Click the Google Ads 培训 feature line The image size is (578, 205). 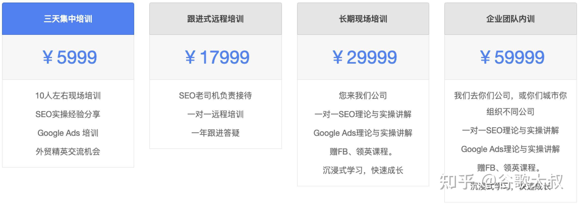68,133
